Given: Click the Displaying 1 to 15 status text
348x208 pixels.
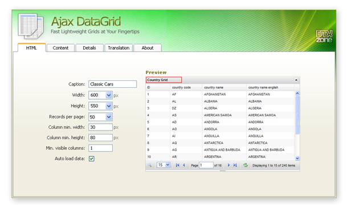Looking at the screenshot, I should coord(273,165).
